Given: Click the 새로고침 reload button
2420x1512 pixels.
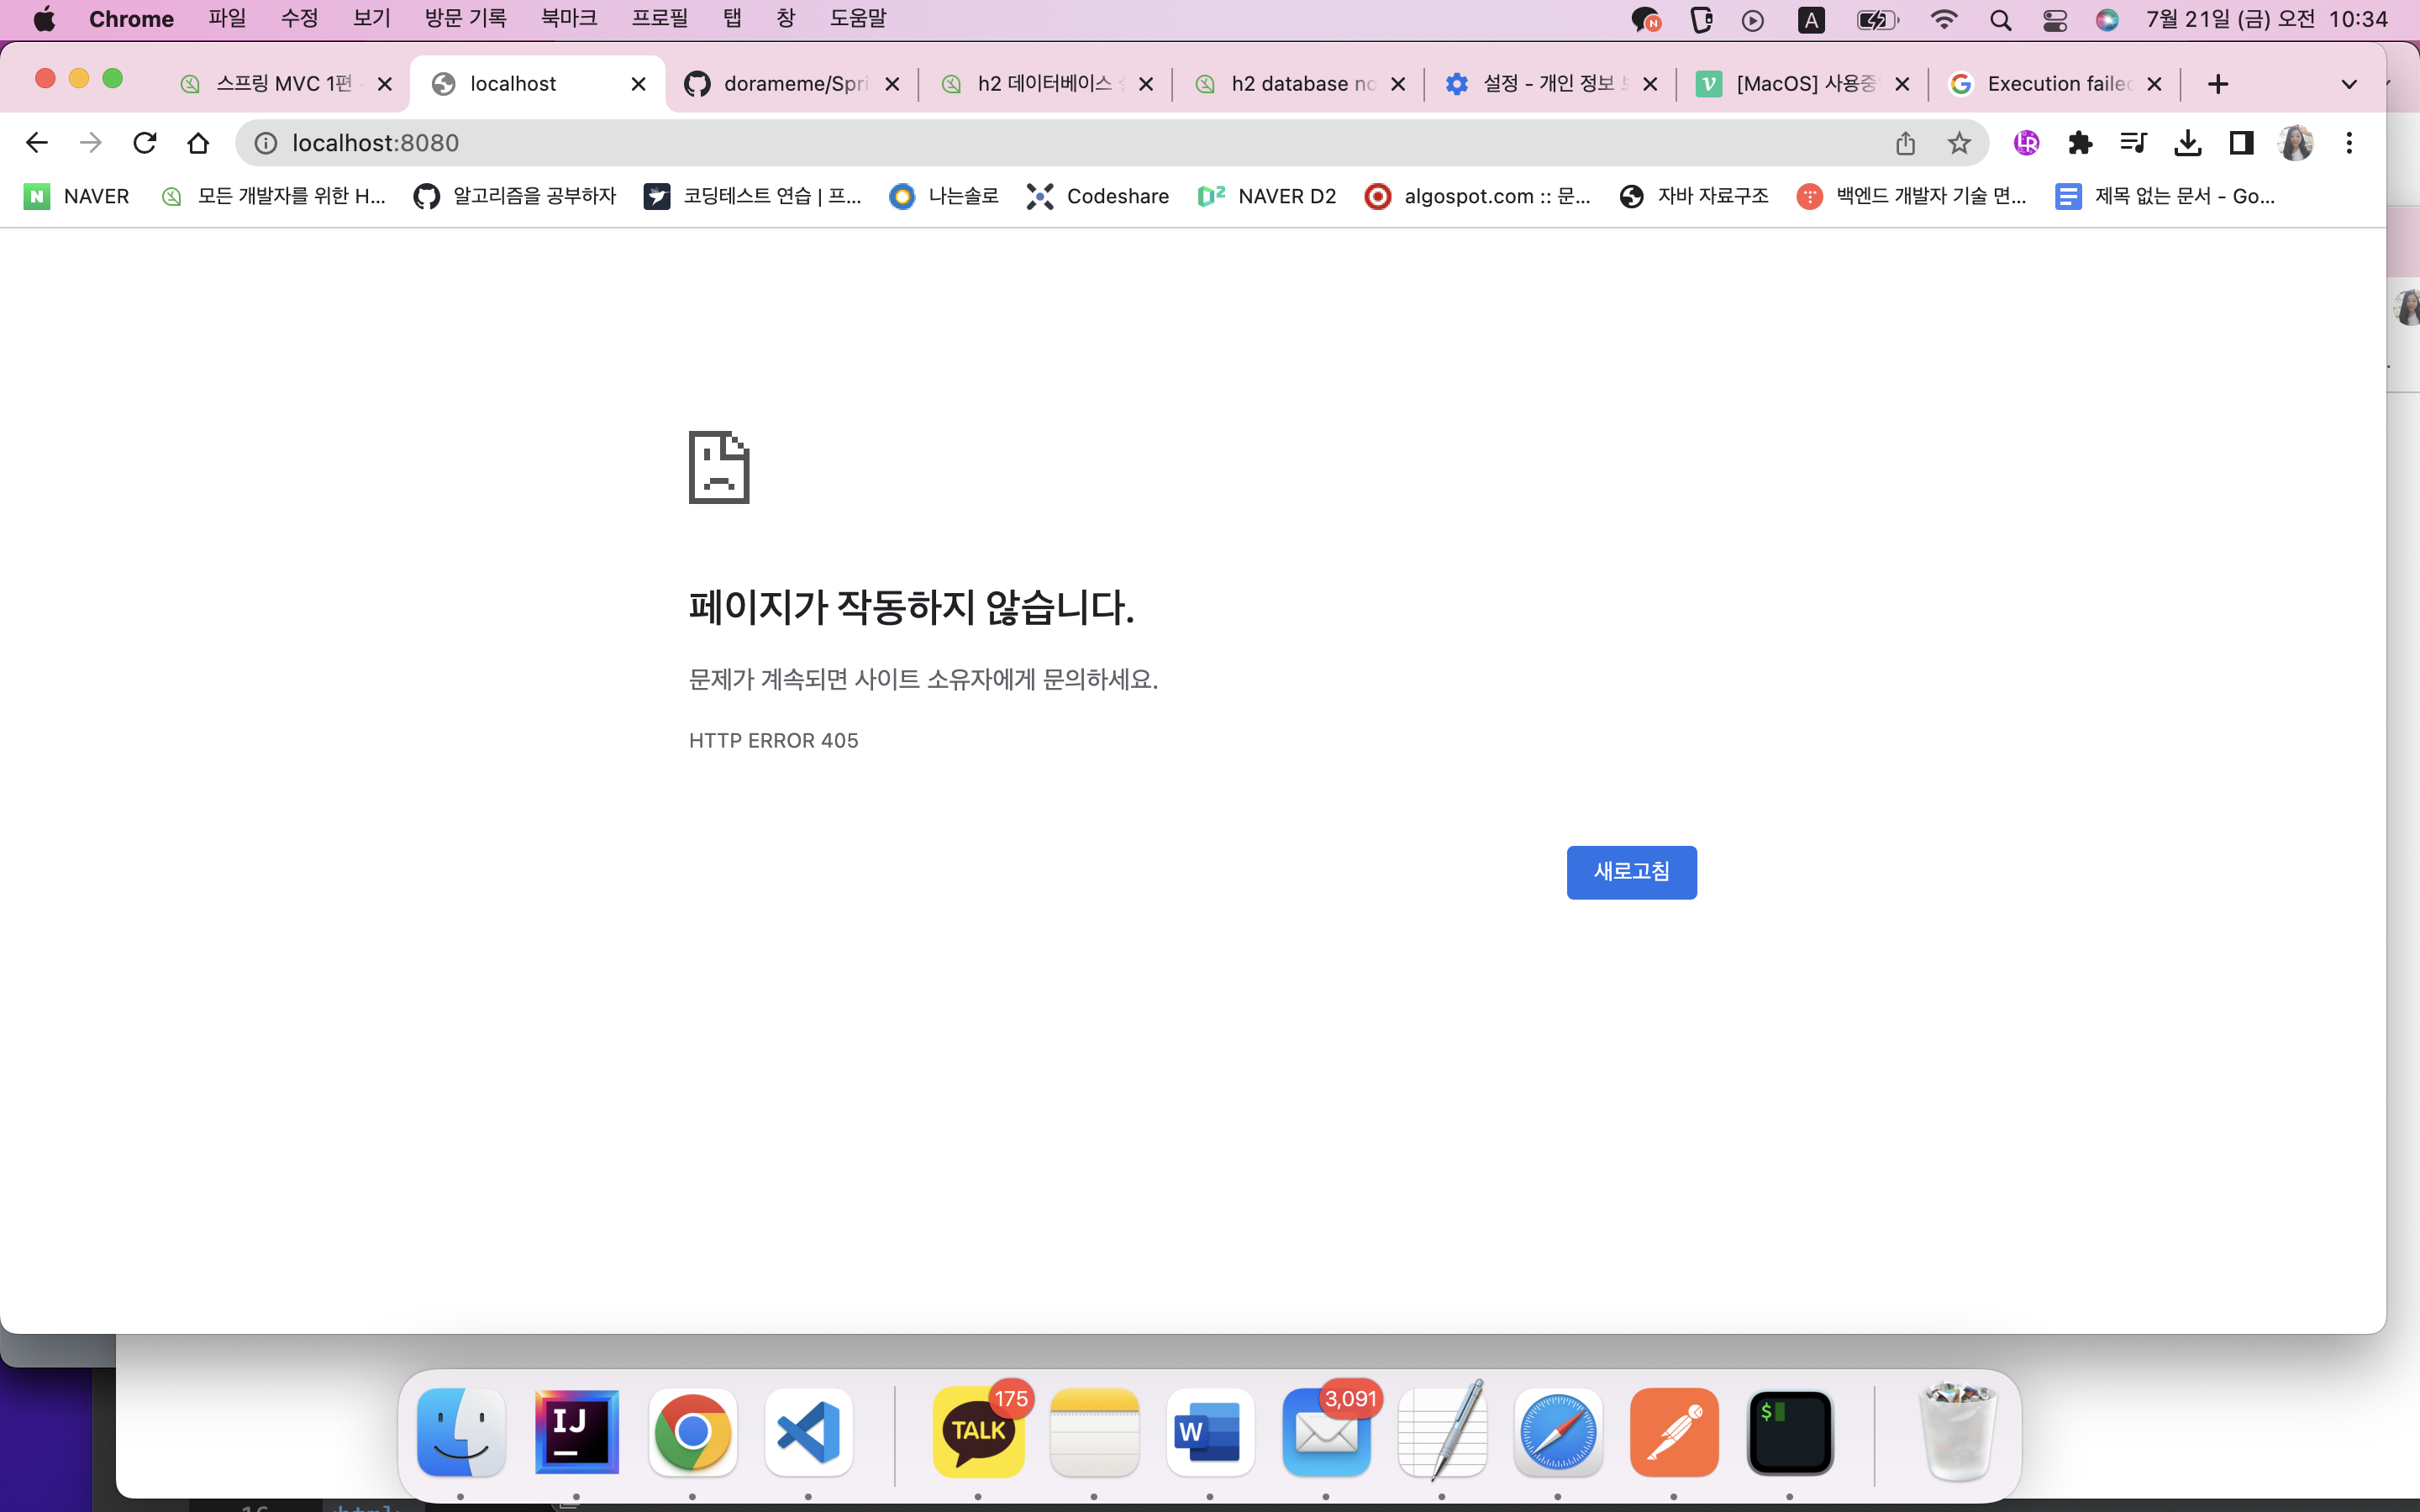Looking at the screenshot, I should [x=1631, y=872].
